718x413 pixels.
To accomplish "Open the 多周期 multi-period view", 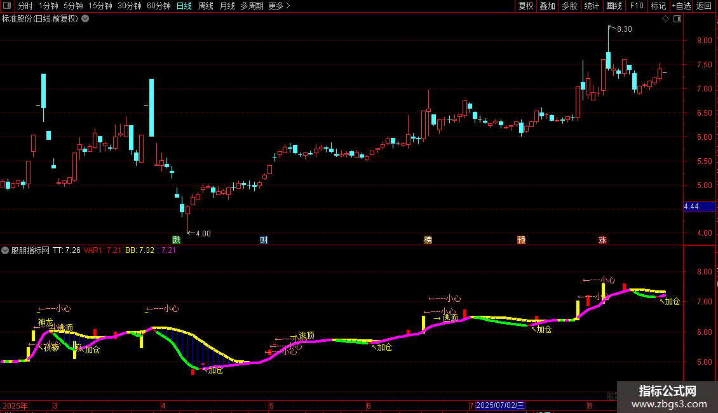I will pos(252,6).
